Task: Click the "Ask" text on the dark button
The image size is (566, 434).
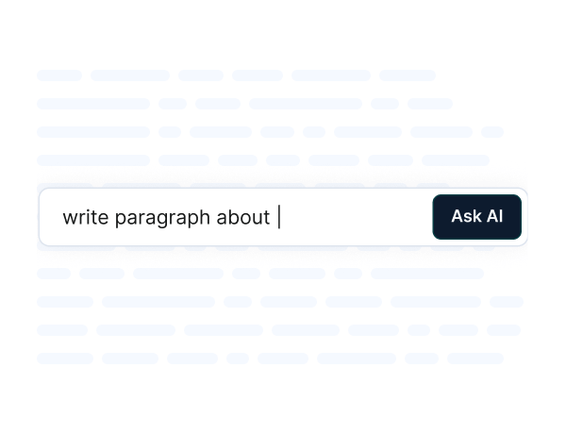Action: tap(466, 217)
